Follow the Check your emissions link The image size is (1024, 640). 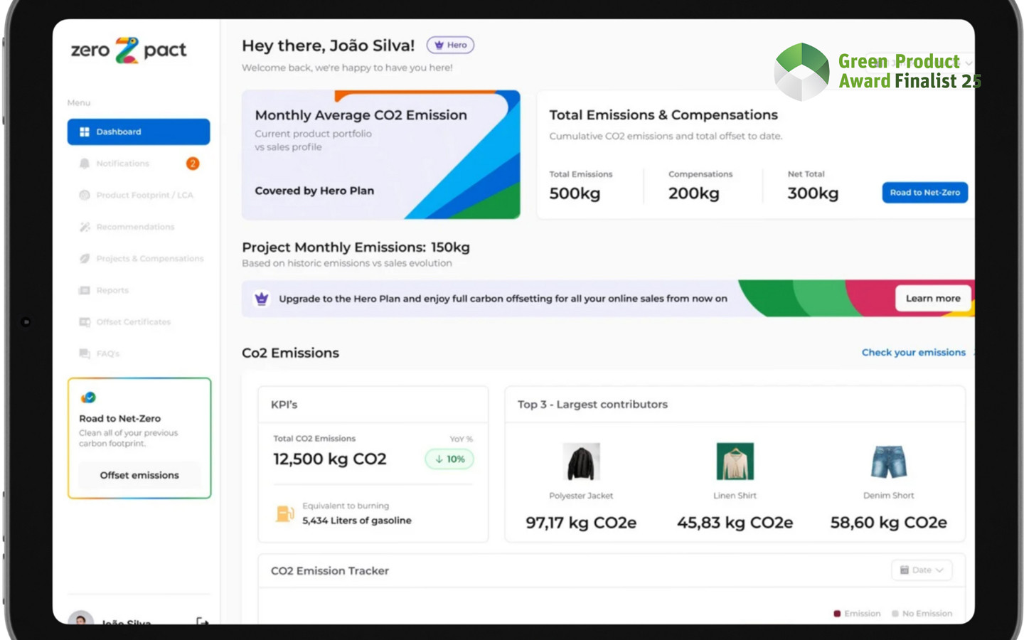tap(913, 353)
